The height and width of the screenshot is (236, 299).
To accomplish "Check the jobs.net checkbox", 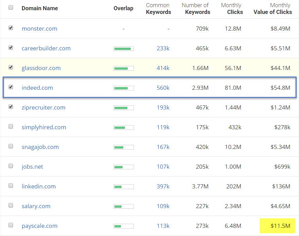I will 11,166.
